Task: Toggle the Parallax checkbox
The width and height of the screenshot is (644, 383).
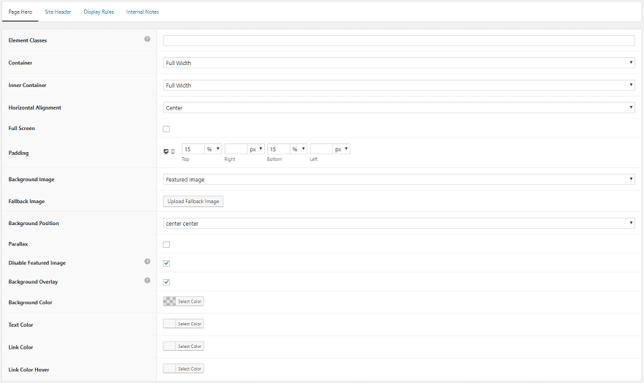Action: click(x=166, y=244)
